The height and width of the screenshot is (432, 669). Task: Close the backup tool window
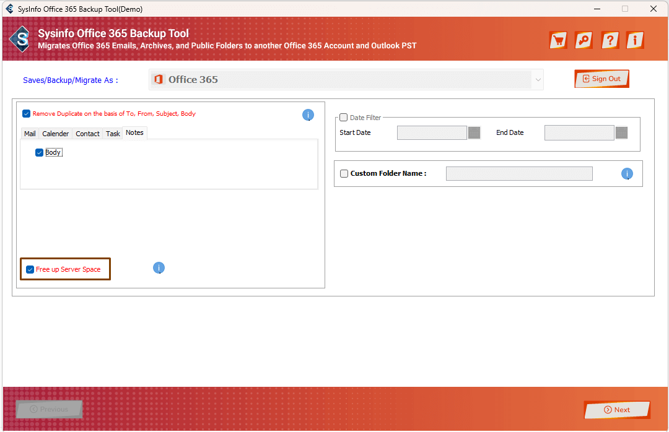pyautogui.click(x=654, y=9)
